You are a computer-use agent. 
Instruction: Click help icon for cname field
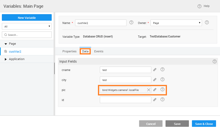162,70
